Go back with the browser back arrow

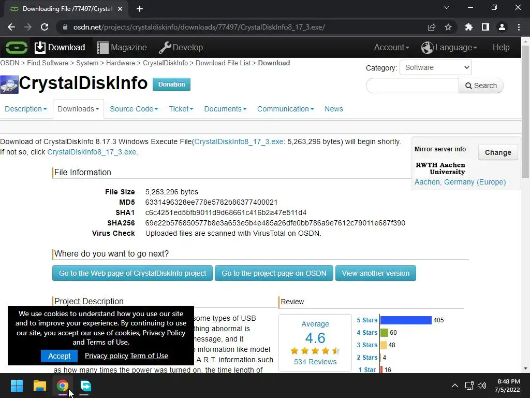point(11,27)
